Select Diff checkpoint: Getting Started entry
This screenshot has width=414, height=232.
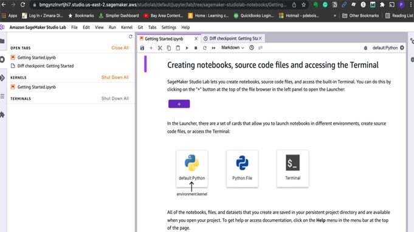click(x=46, y=66)
